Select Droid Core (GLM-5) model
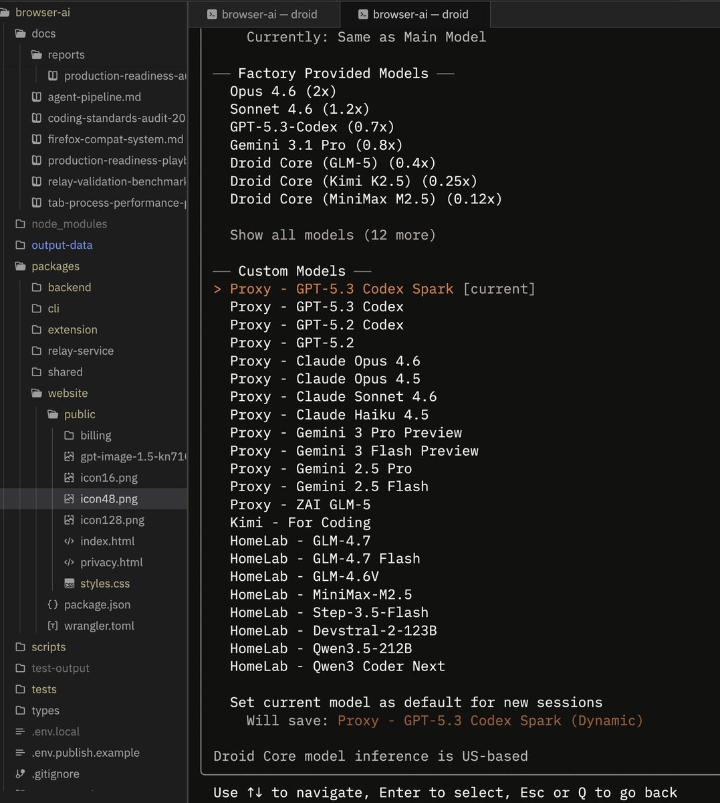 tap(333, 163)
